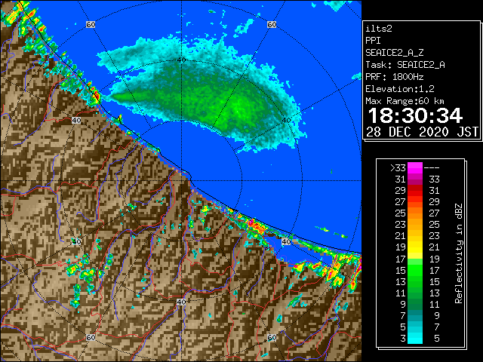This screenshot has height=362, width=483.
Task: Click the "40" label beside the red coastal echo
Action: click(286, 241)
